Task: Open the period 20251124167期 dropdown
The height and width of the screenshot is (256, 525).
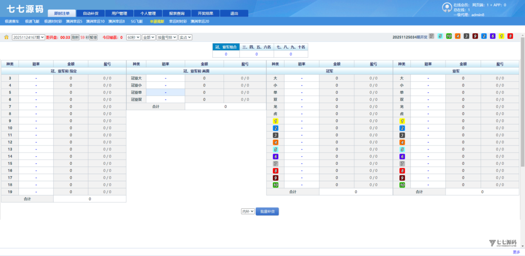Action: click(28, 37)
